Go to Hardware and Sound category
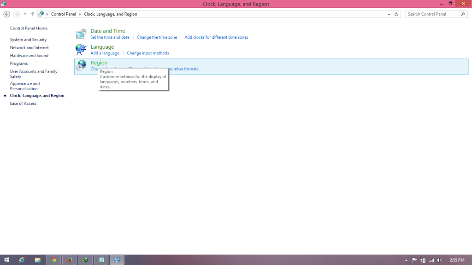Viewport: 472px width, 265px height. pos(29,56)
